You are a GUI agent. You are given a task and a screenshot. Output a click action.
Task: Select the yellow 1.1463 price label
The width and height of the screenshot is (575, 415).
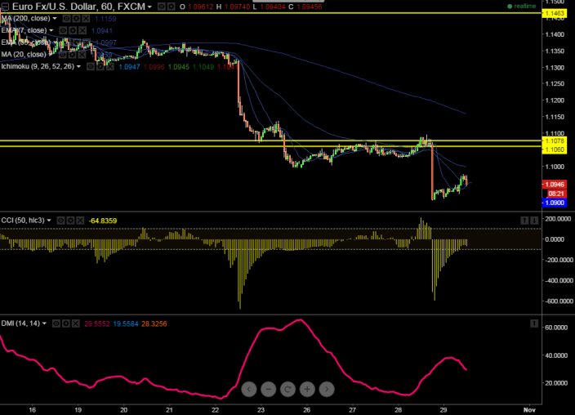555,14
